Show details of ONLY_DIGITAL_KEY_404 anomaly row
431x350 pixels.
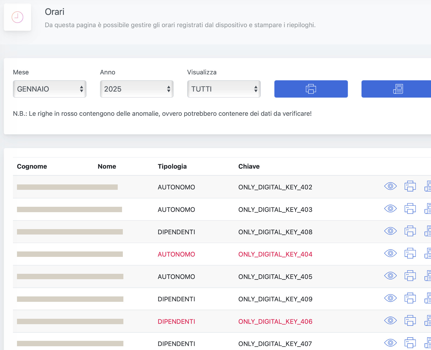click(390, 253)
